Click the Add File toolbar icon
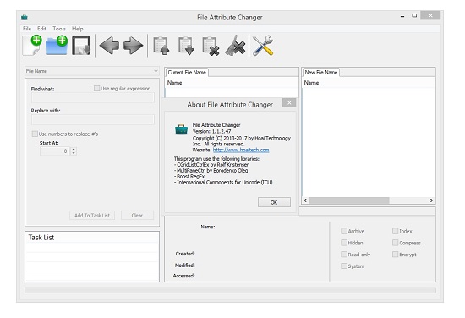Viewport: 465px width, 318px height. coord(32,45)
